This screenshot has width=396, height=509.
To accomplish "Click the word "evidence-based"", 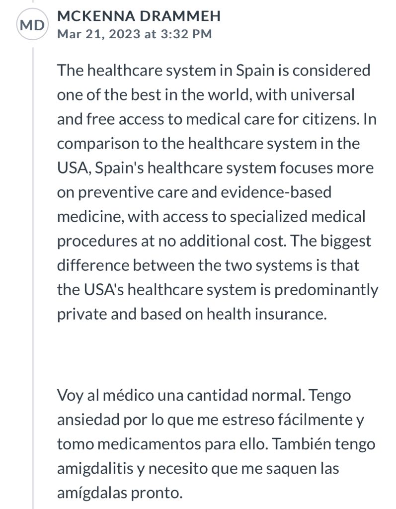I will tap(276, 192).
